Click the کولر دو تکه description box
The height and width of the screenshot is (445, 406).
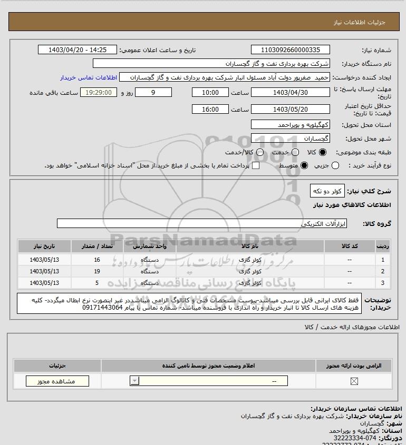click(327, 191)
